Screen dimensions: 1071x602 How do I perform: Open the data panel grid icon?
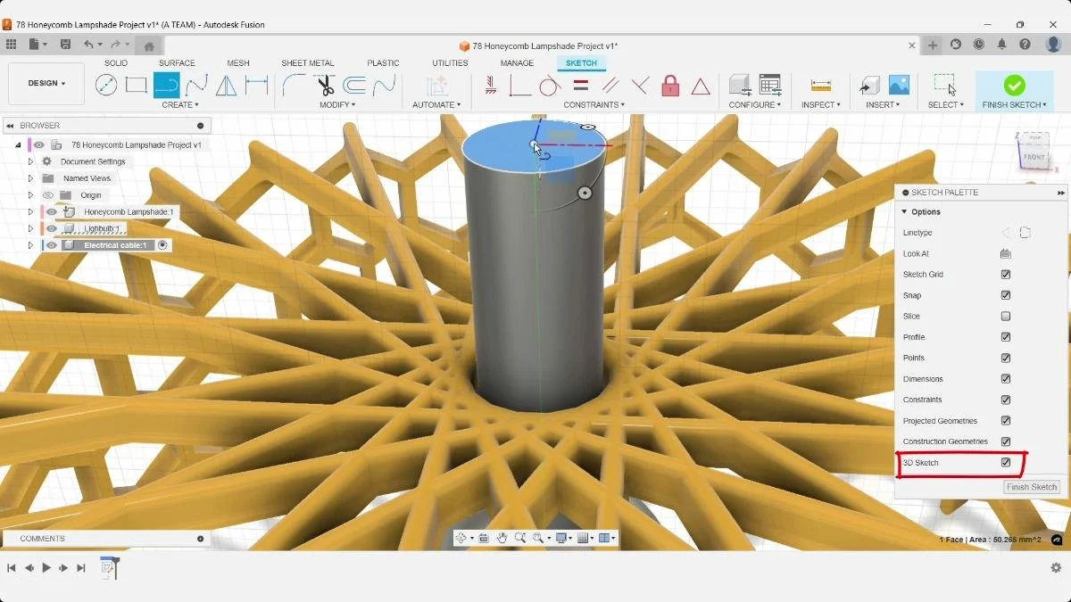pos(11,45)
